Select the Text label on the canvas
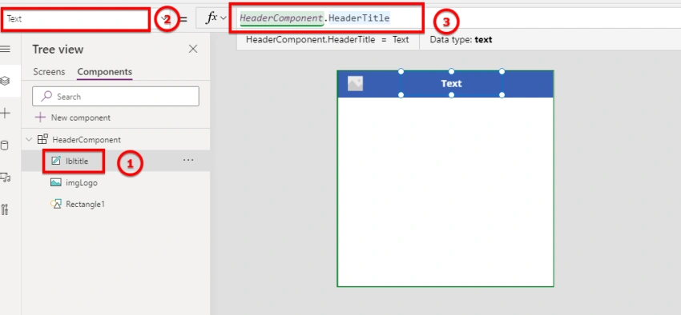The width and height of the screenshot is (681, 315). pyautogui.click(x=451, y=83)
